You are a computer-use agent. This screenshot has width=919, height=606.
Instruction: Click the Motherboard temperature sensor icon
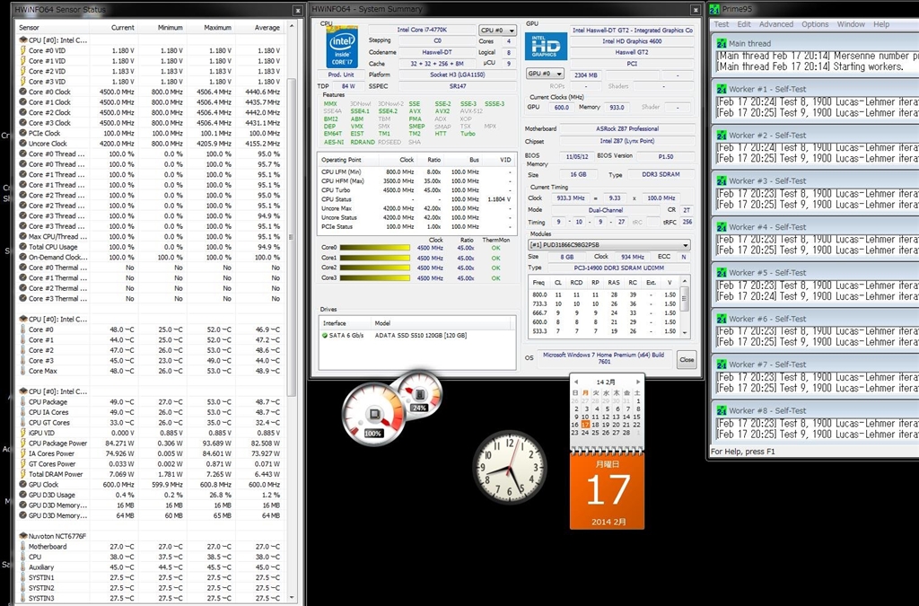(22, 547)
